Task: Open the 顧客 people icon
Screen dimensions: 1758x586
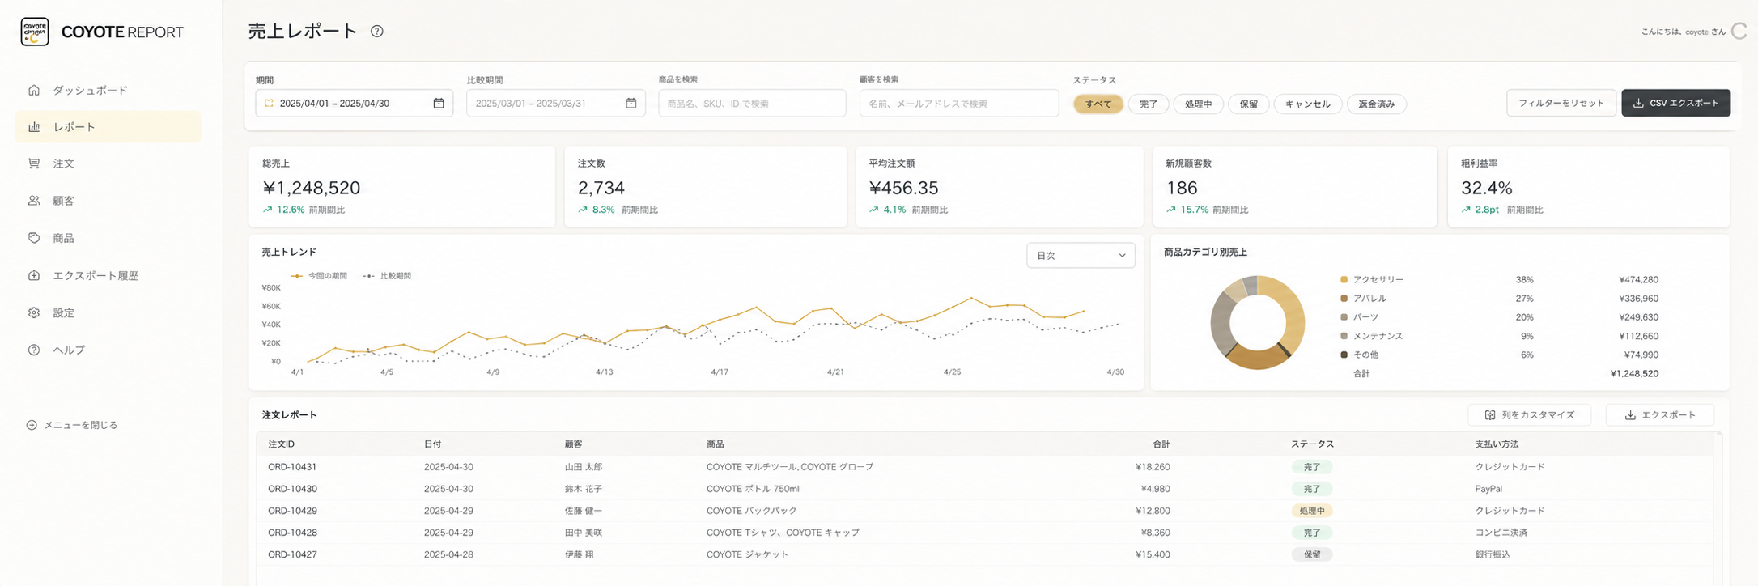Action: pos(34,201)
